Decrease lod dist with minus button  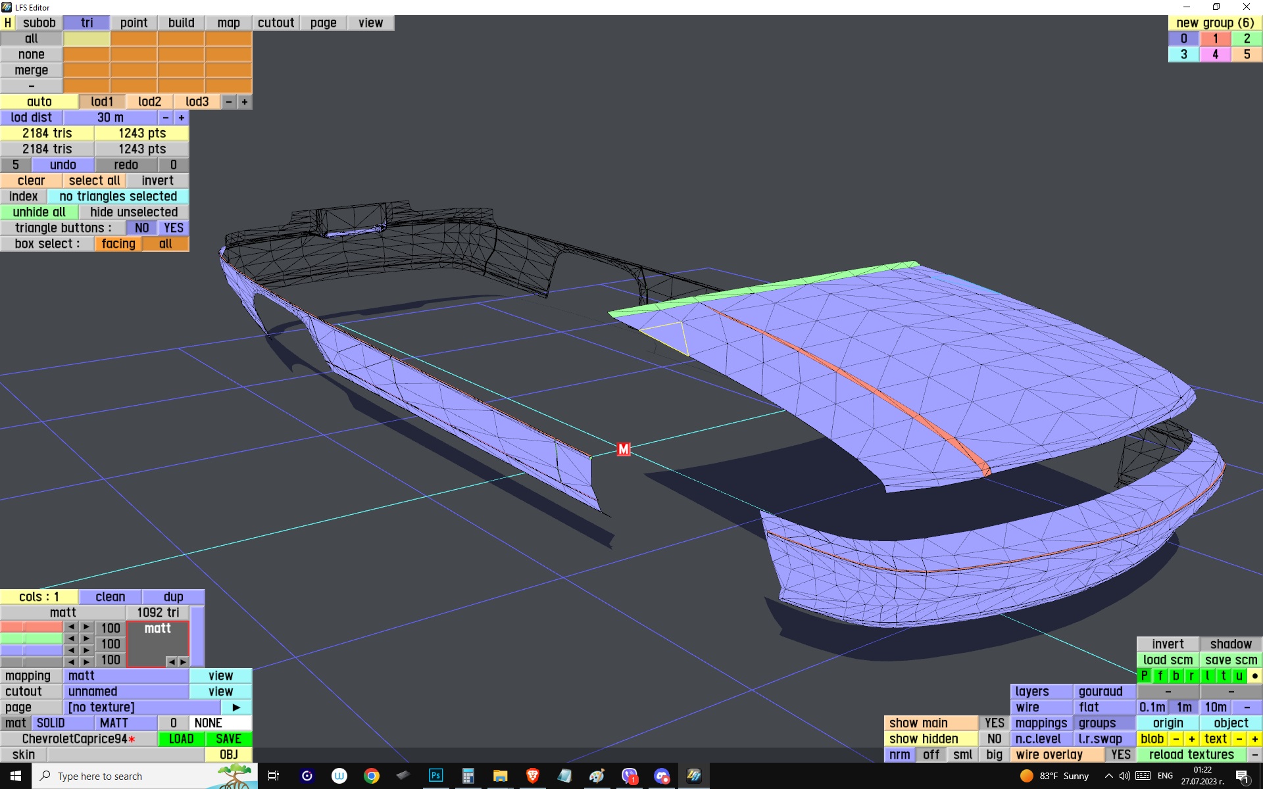click(166, 118)
